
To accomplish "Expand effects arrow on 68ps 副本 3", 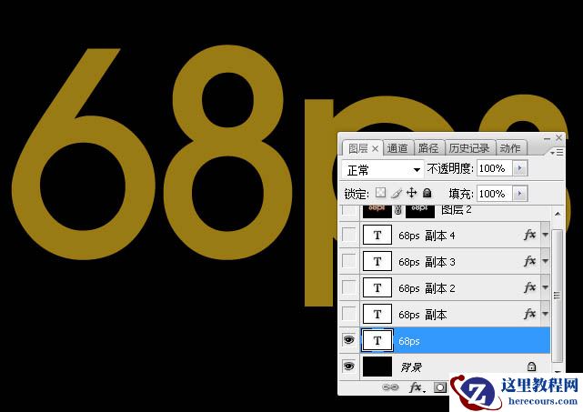I will pyautogui.click(x=546, y=261).
